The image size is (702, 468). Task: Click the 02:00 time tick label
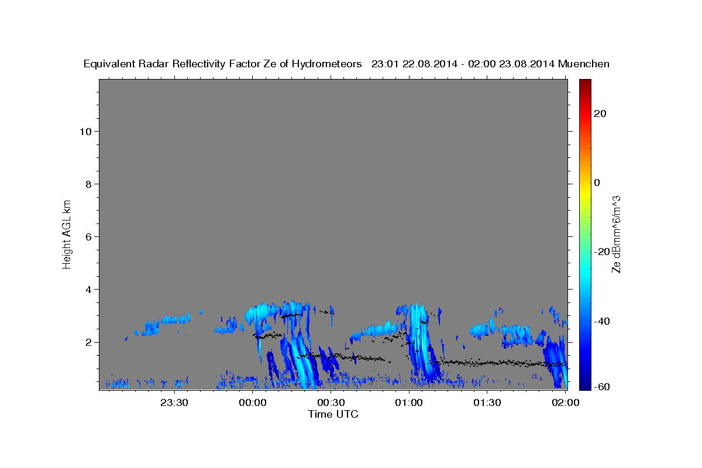566,402
